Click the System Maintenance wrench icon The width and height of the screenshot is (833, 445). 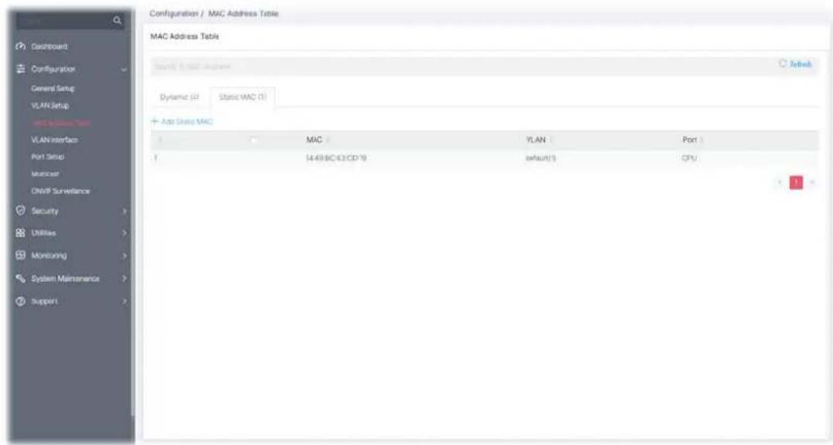coord(21,278)
